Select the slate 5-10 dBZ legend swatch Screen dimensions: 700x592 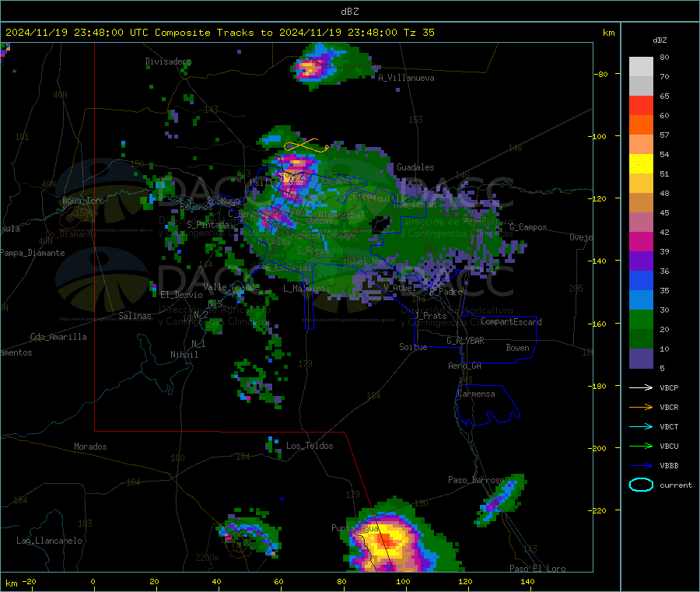[641, 359]
